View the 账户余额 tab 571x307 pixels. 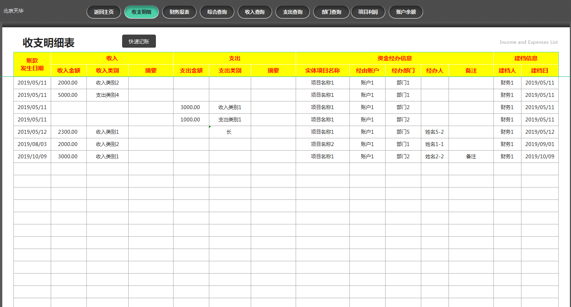point(406,12)
